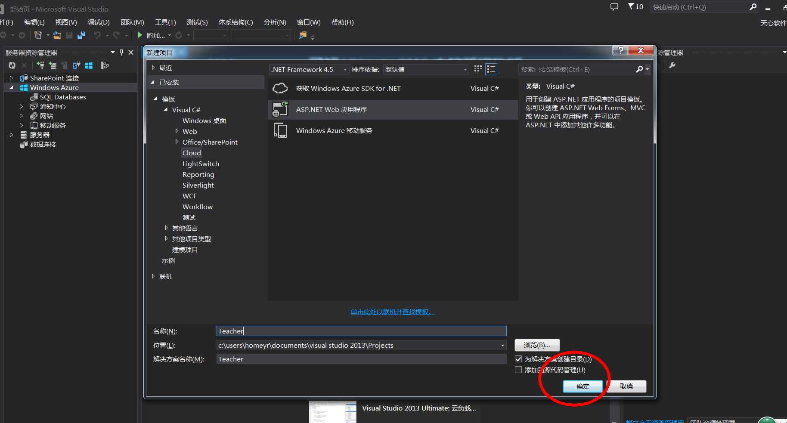Expand 移动服务 under Windows Azure
The width and height of the screenshot is (787, 423).
pos(21,125)
